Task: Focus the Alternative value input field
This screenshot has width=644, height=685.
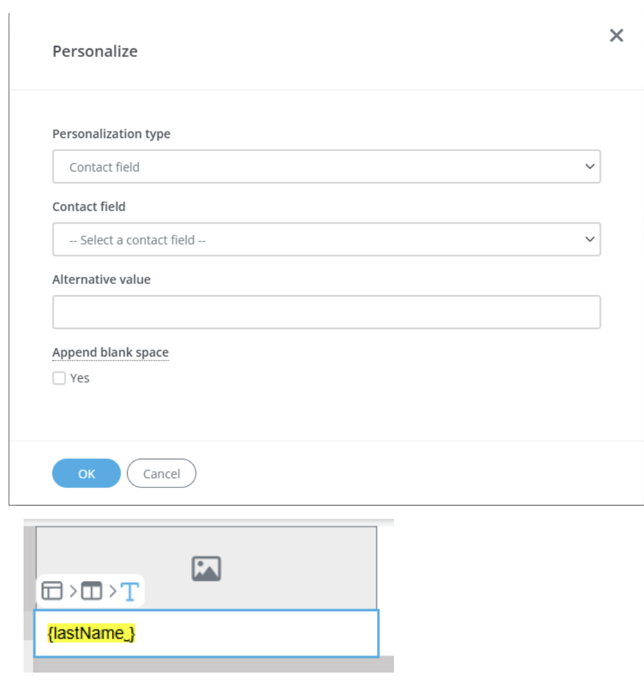Action: point(326,312)
